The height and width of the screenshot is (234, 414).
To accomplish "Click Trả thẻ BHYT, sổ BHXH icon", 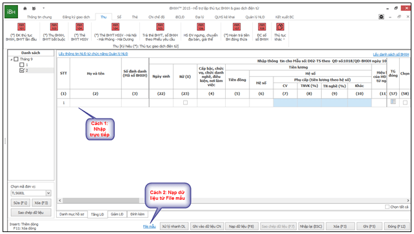I will coord(160,27).
